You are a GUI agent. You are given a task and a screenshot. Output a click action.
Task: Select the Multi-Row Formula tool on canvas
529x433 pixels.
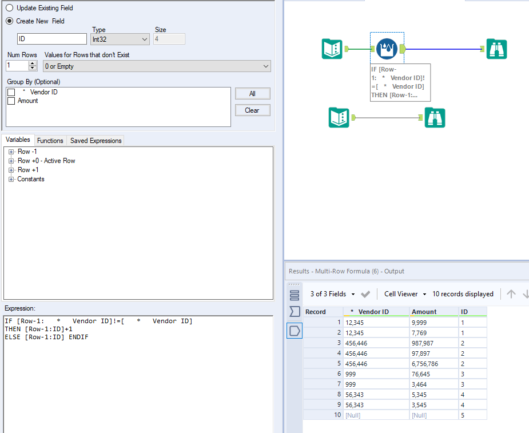coord(387,49)
